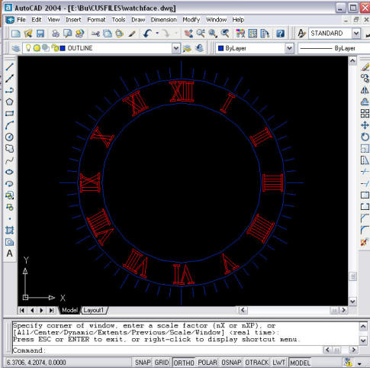Click the Save icon in toolbar

[40, 34]
